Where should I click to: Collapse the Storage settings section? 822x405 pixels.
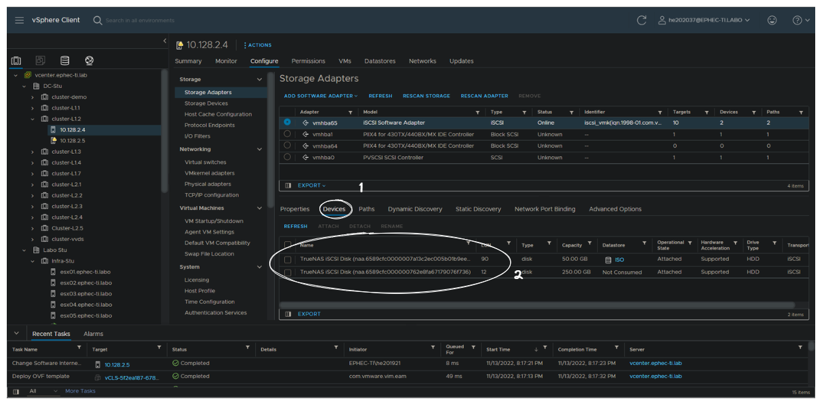pos(259,79)
